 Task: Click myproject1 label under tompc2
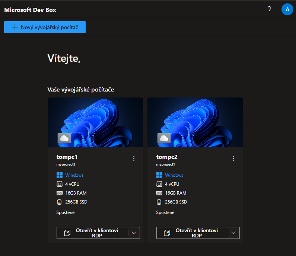[x=165, y=164]
